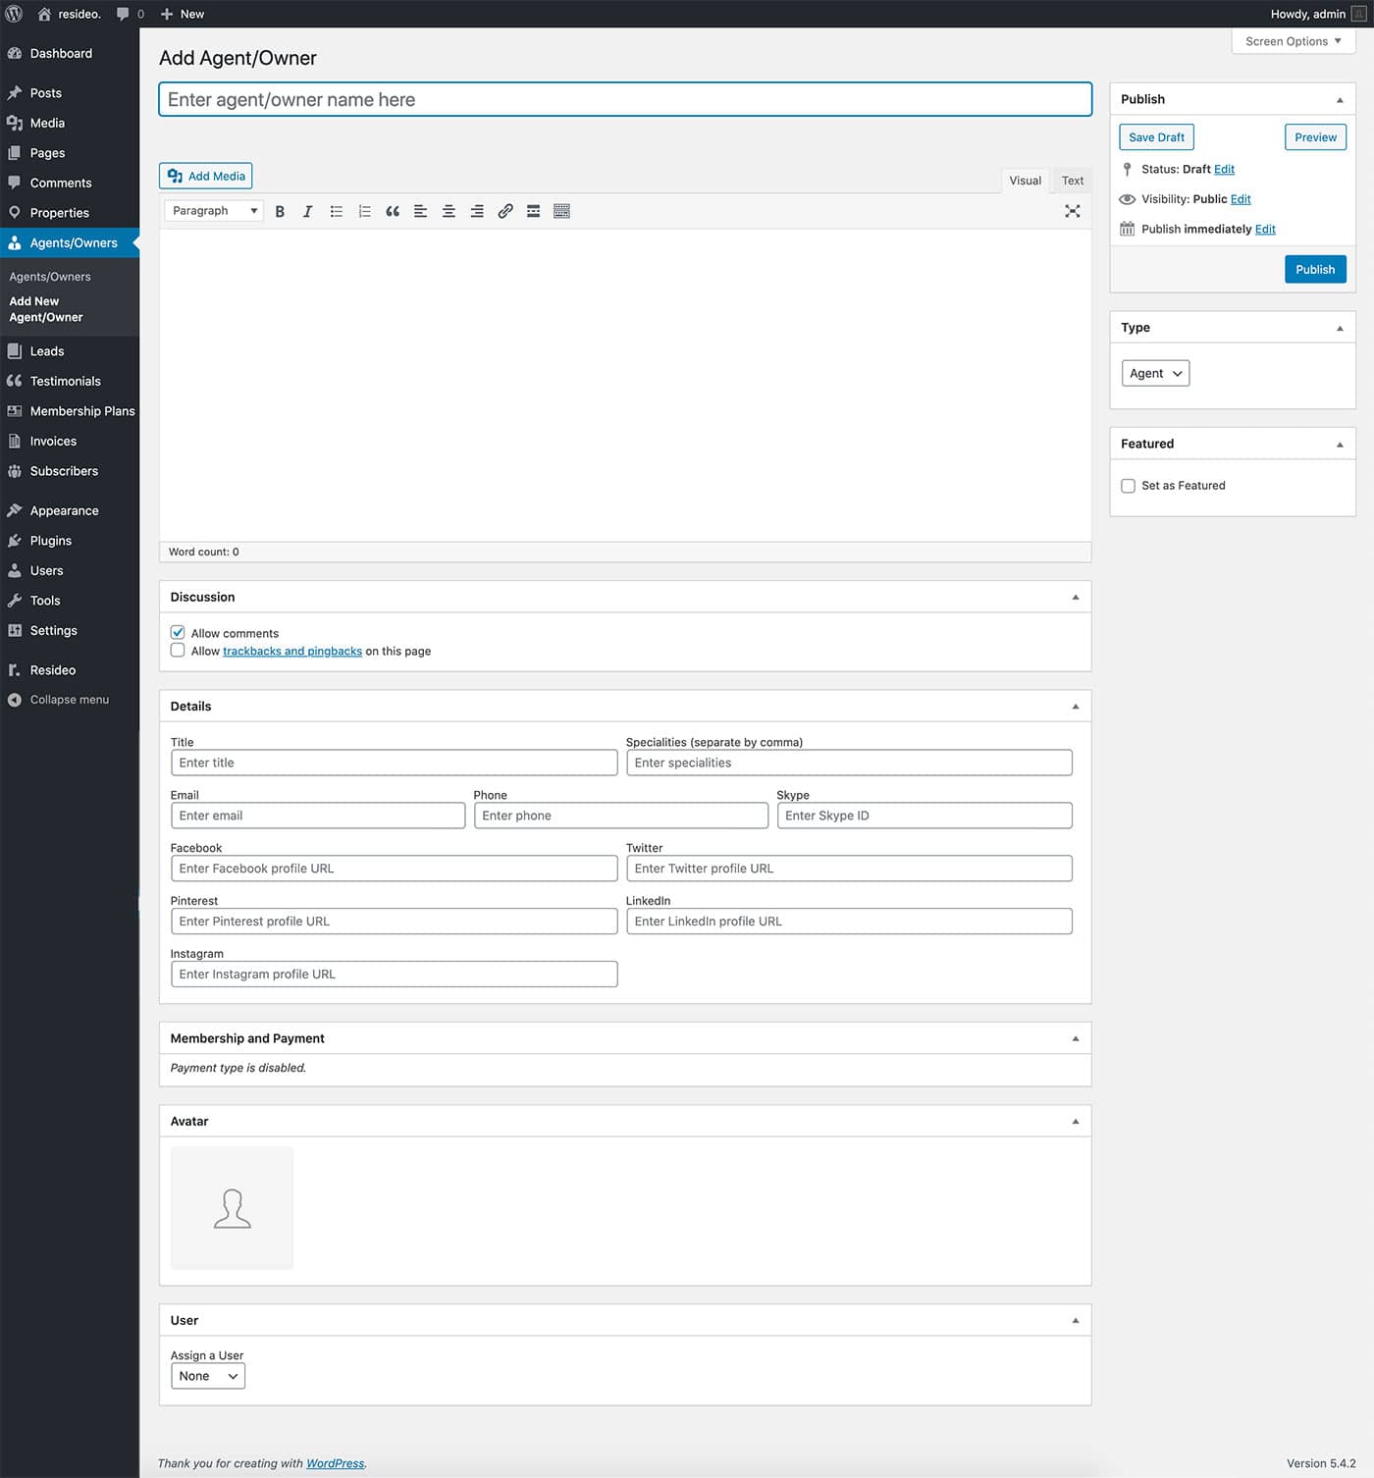Open the Agent type dropdown

1154,373
